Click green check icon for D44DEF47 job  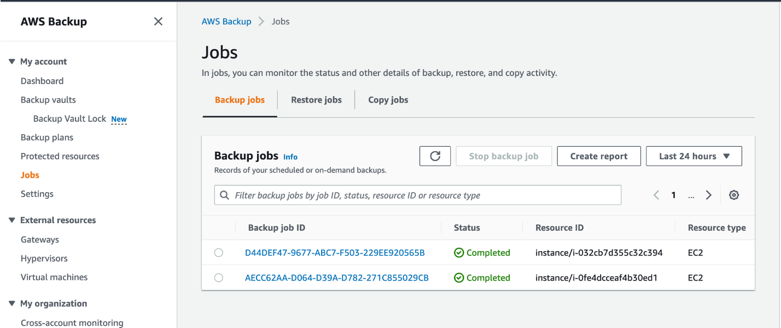459,253
